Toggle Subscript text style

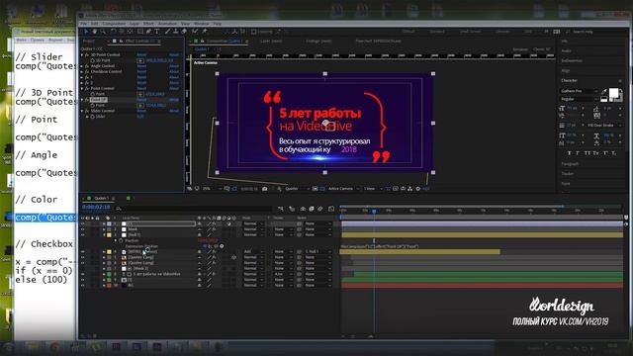[x=613, y=153]
